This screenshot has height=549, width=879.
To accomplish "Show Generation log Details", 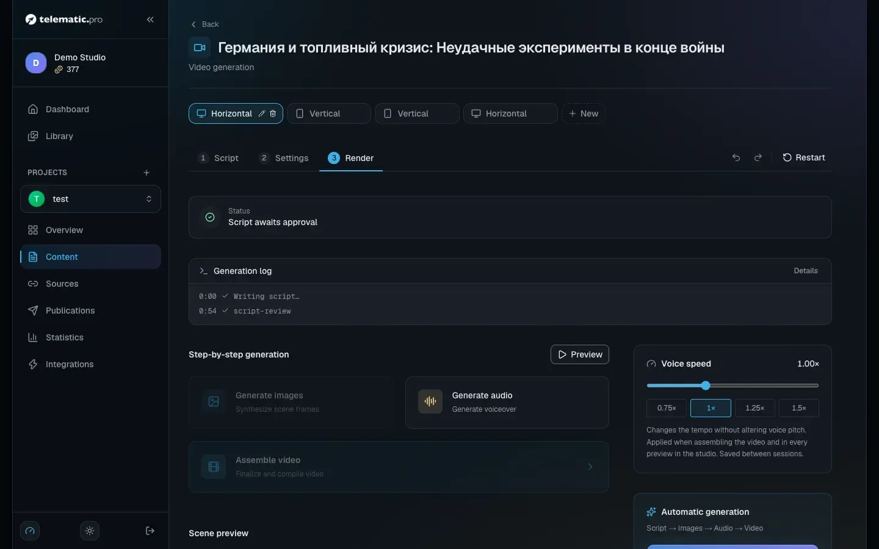I will click(x=806, y=271).
